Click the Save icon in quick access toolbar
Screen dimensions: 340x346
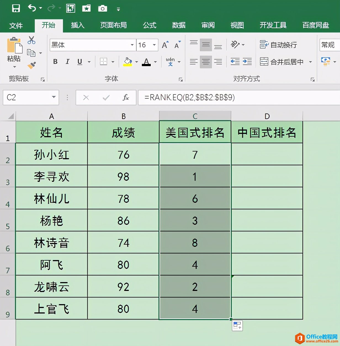click(16, 8)
